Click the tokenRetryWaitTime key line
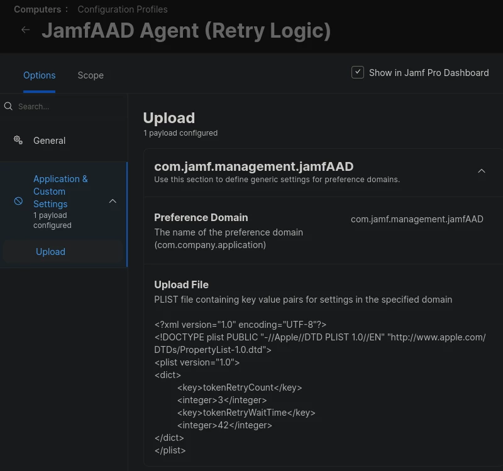 246,413
